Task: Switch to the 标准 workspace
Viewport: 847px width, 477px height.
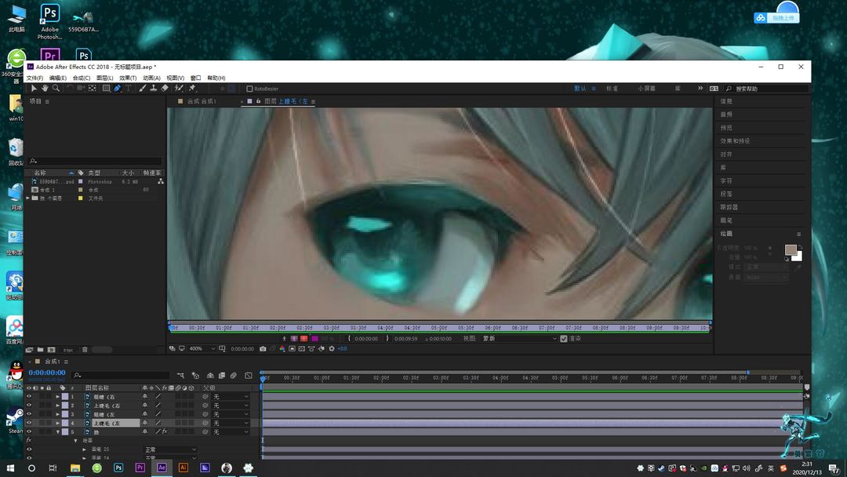Action: [x=612, y=89]
